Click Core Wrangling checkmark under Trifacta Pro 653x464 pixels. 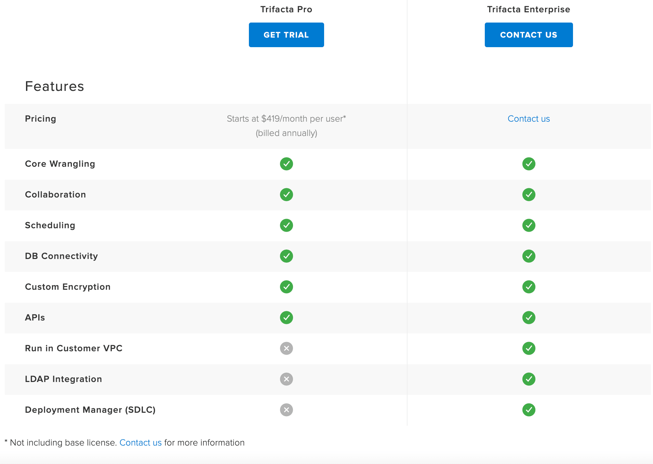click(286, 164)
